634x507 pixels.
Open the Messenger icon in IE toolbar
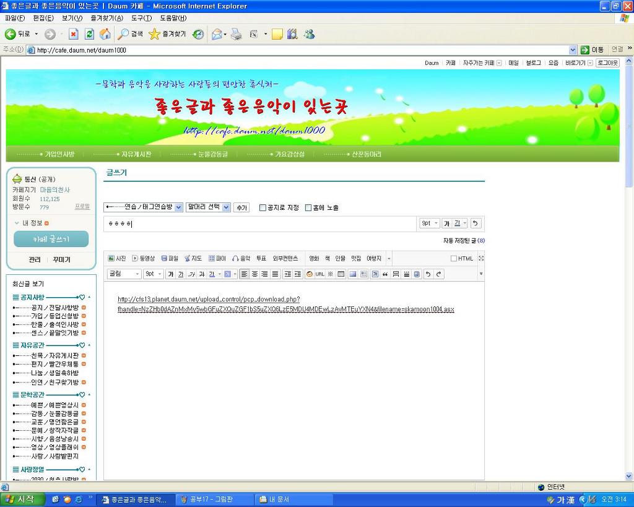coord(310,34)
